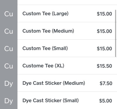Pick the Dye Cast Sticker (Medium) item name
This screenshot has height=109, width=117.
(x=54, y=83)
